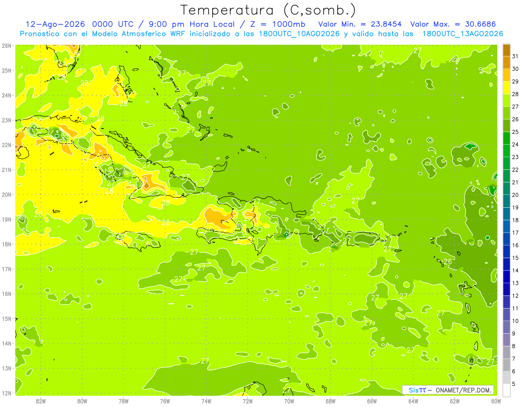Pick the colorbar swatch between 29 and 30

(x=506, y=75)
